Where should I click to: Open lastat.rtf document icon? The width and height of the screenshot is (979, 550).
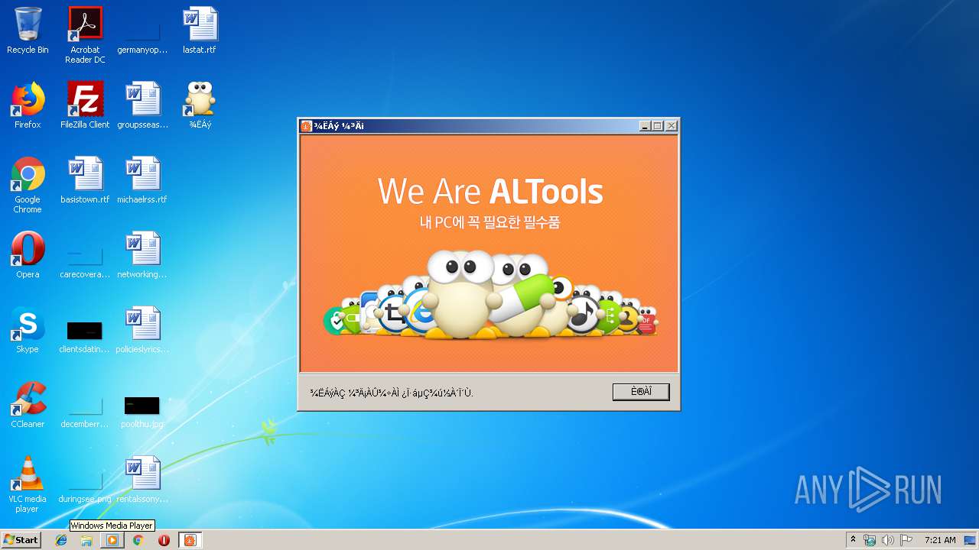[200, 31]
